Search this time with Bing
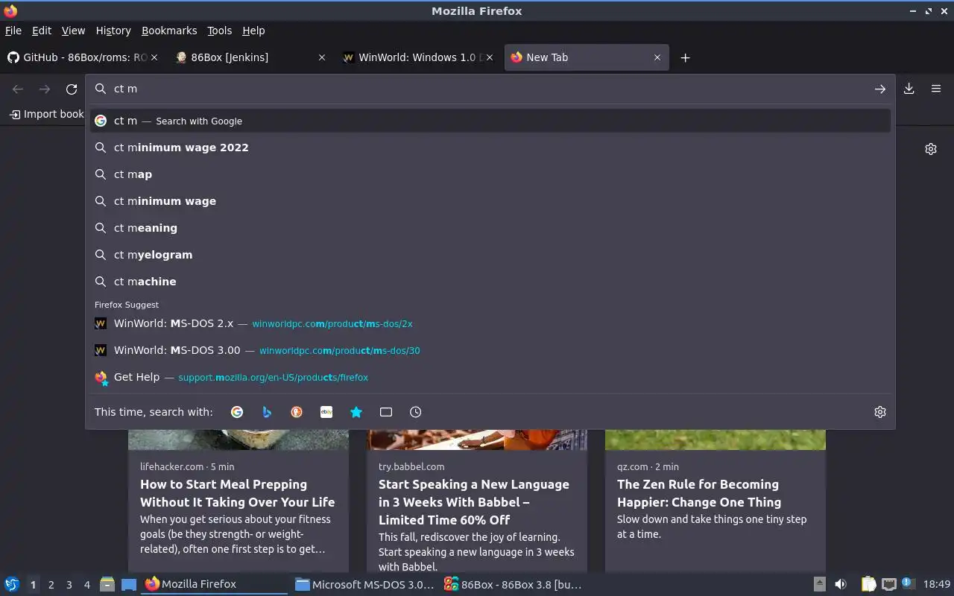Viewport: 954px width, 596px height. pyautogui.click(x=267, y=412)
